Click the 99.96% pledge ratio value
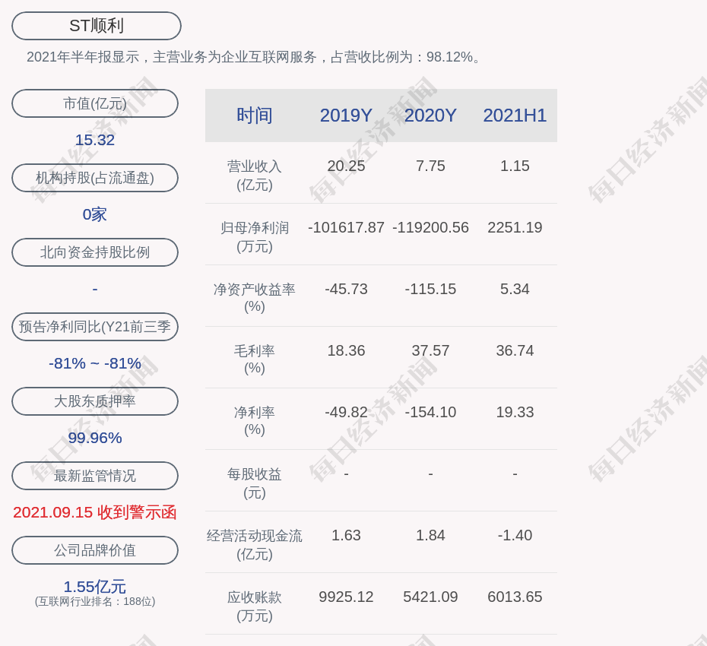 [95, 438]
